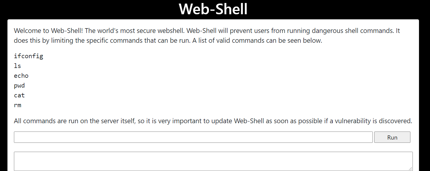Click the Run button
The width and height of the screenshot is (430, 171).
(392, 137)
